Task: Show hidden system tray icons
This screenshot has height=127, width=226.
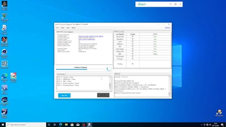Action: (x=202, y=125)
